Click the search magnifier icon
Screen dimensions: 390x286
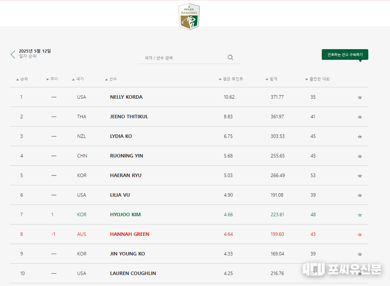[x=230, y=57]
